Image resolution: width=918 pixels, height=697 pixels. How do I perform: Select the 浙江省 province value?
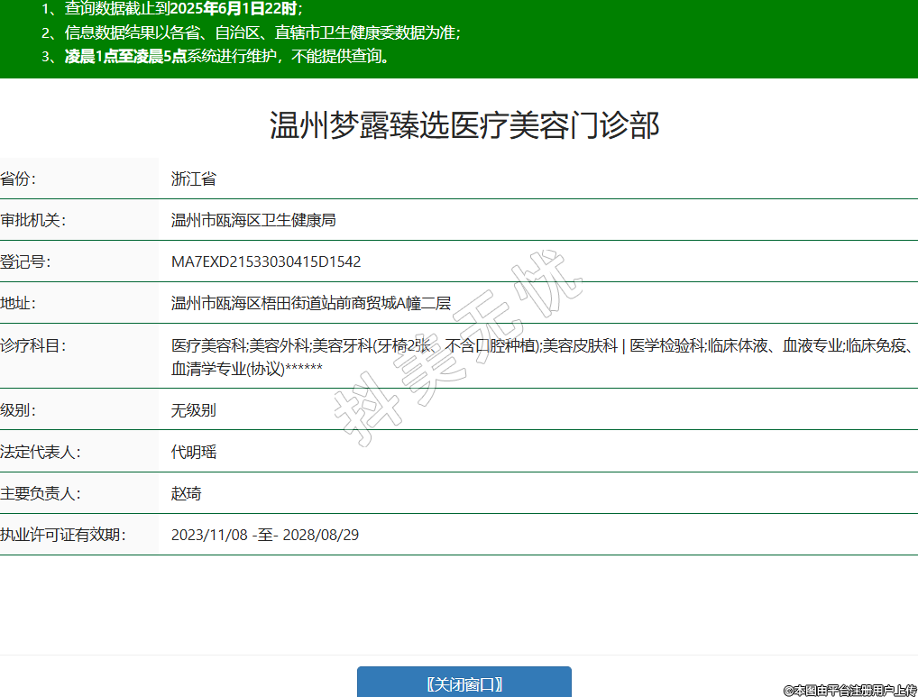[194, 179]
